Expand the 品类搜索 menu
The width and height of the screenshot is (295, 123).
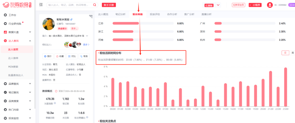(x=30, y=101)
